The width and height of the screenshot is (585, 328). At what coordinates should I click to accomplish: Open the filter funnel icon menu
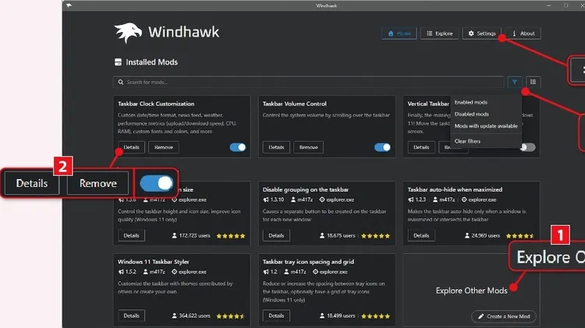coord(515,82)
